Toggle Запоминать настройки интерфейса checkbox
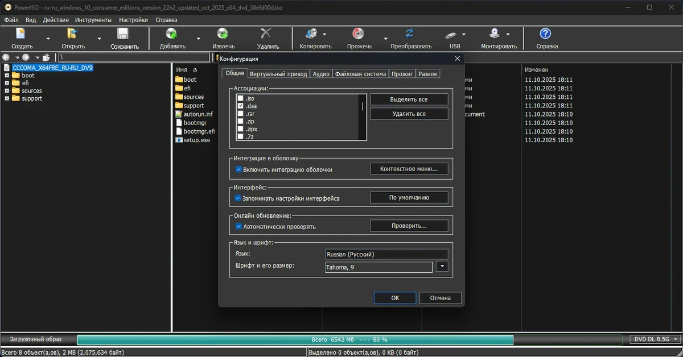The width and height of the screenshot is (683, 357). click(x=239, y=198)
